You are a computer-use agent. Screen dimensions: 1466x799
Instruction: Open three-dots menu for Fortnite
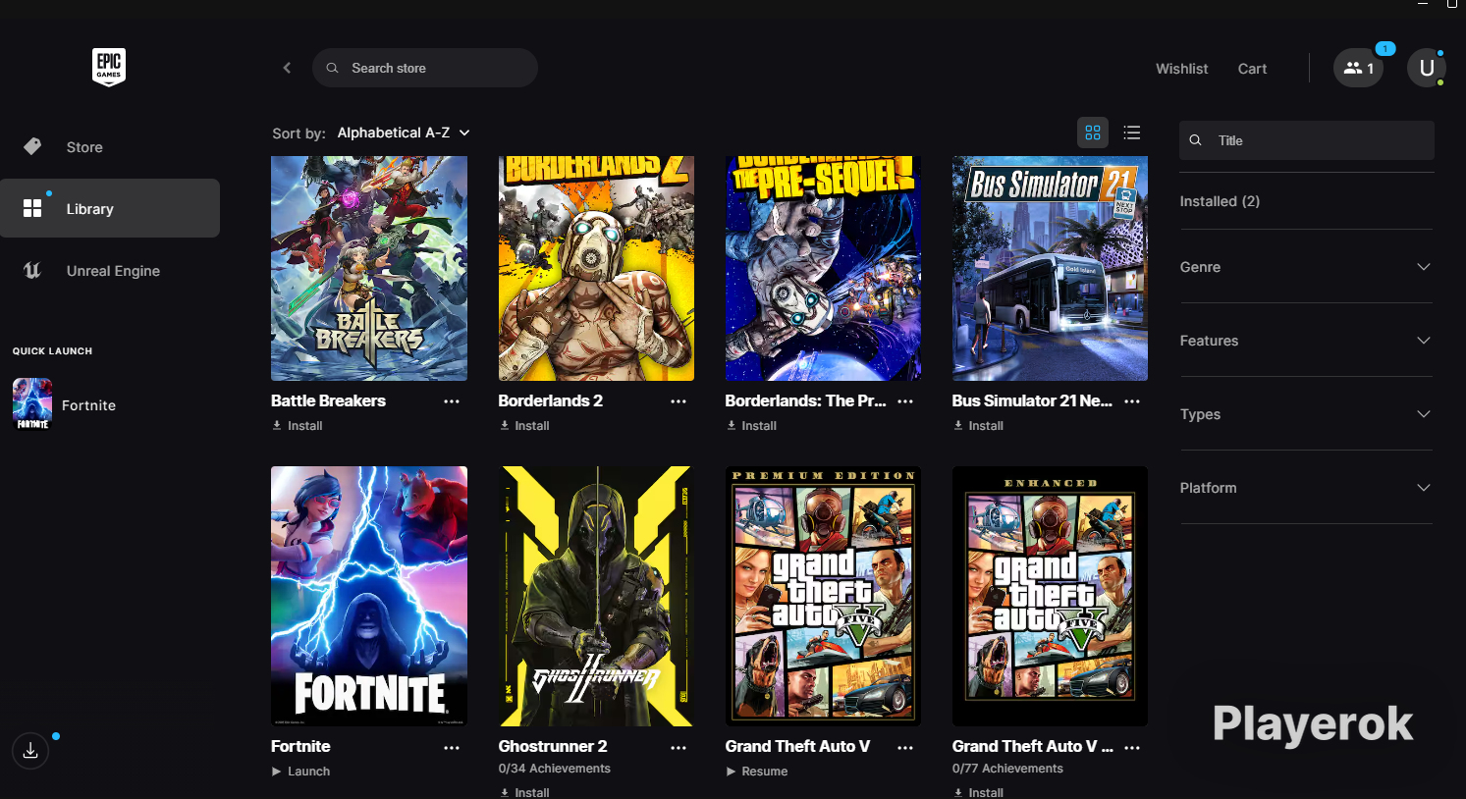pos(452,748)
